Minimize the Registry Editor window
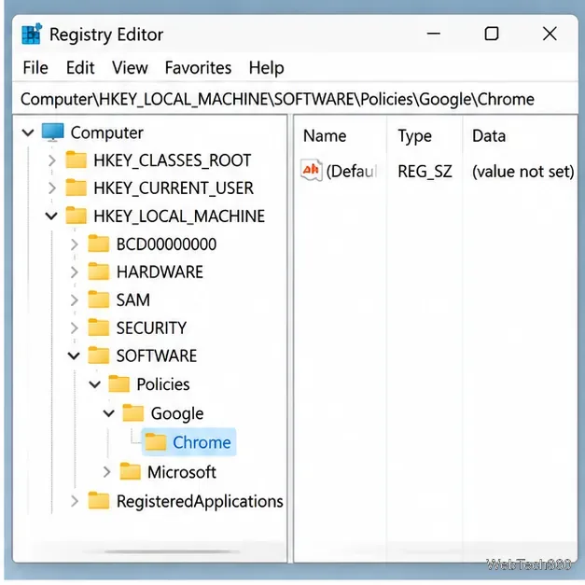This screenshot has height=585, width=585. click(434, 34)
